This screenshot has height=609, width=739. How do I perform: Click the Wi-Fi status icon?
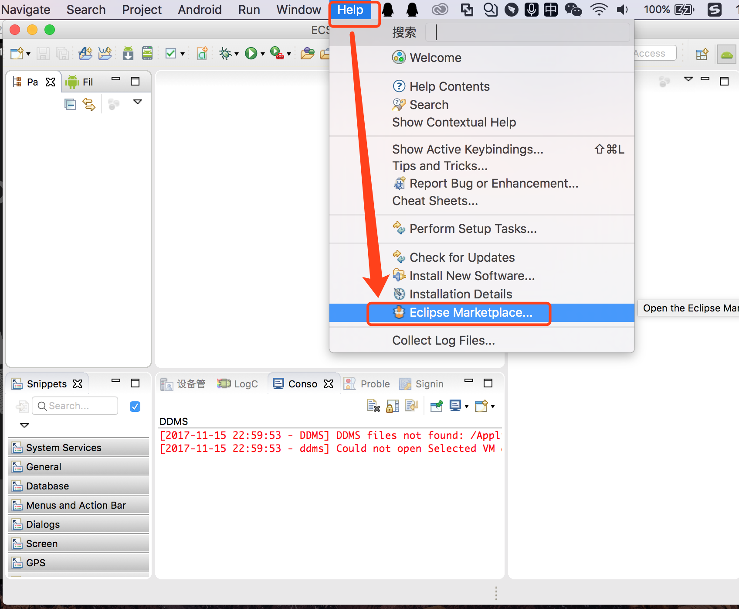599,10
